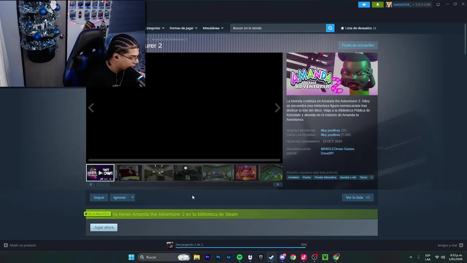
Task: Open recent reviews Muy positivas link
Action: click(x=330, y=130)
